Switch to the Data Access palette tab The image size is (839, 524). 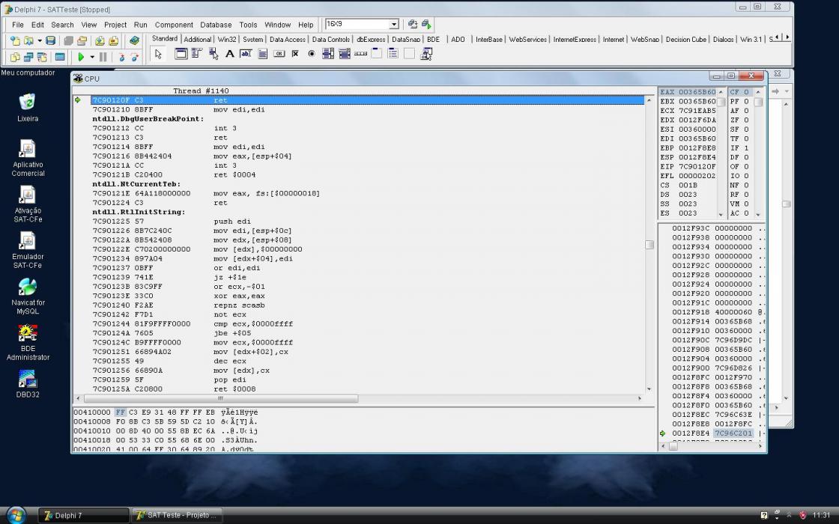point(288,40)
